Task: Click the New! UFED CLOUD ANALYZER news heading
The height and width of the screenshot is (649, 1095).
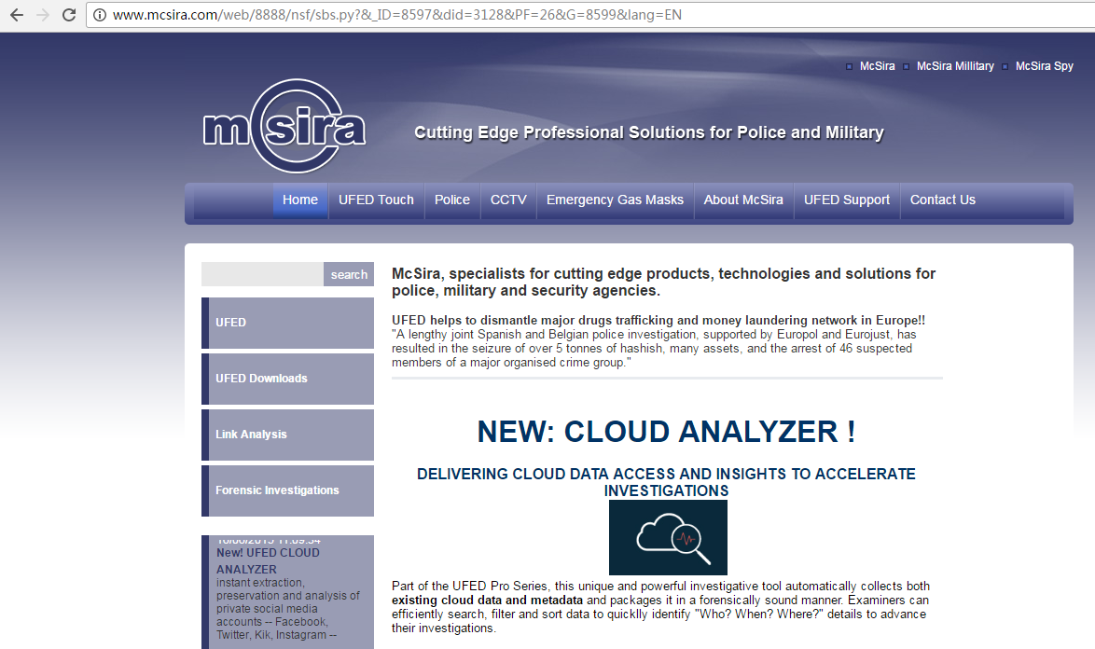Action: click(269, 561)
